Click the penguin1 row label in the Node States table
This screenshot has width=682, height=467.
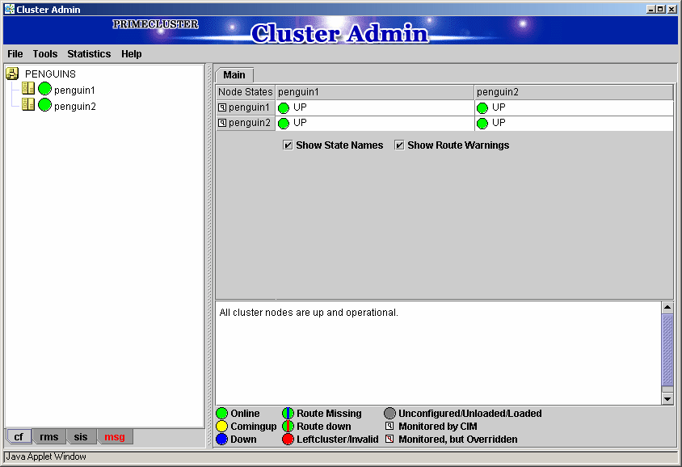coord(249,107)
